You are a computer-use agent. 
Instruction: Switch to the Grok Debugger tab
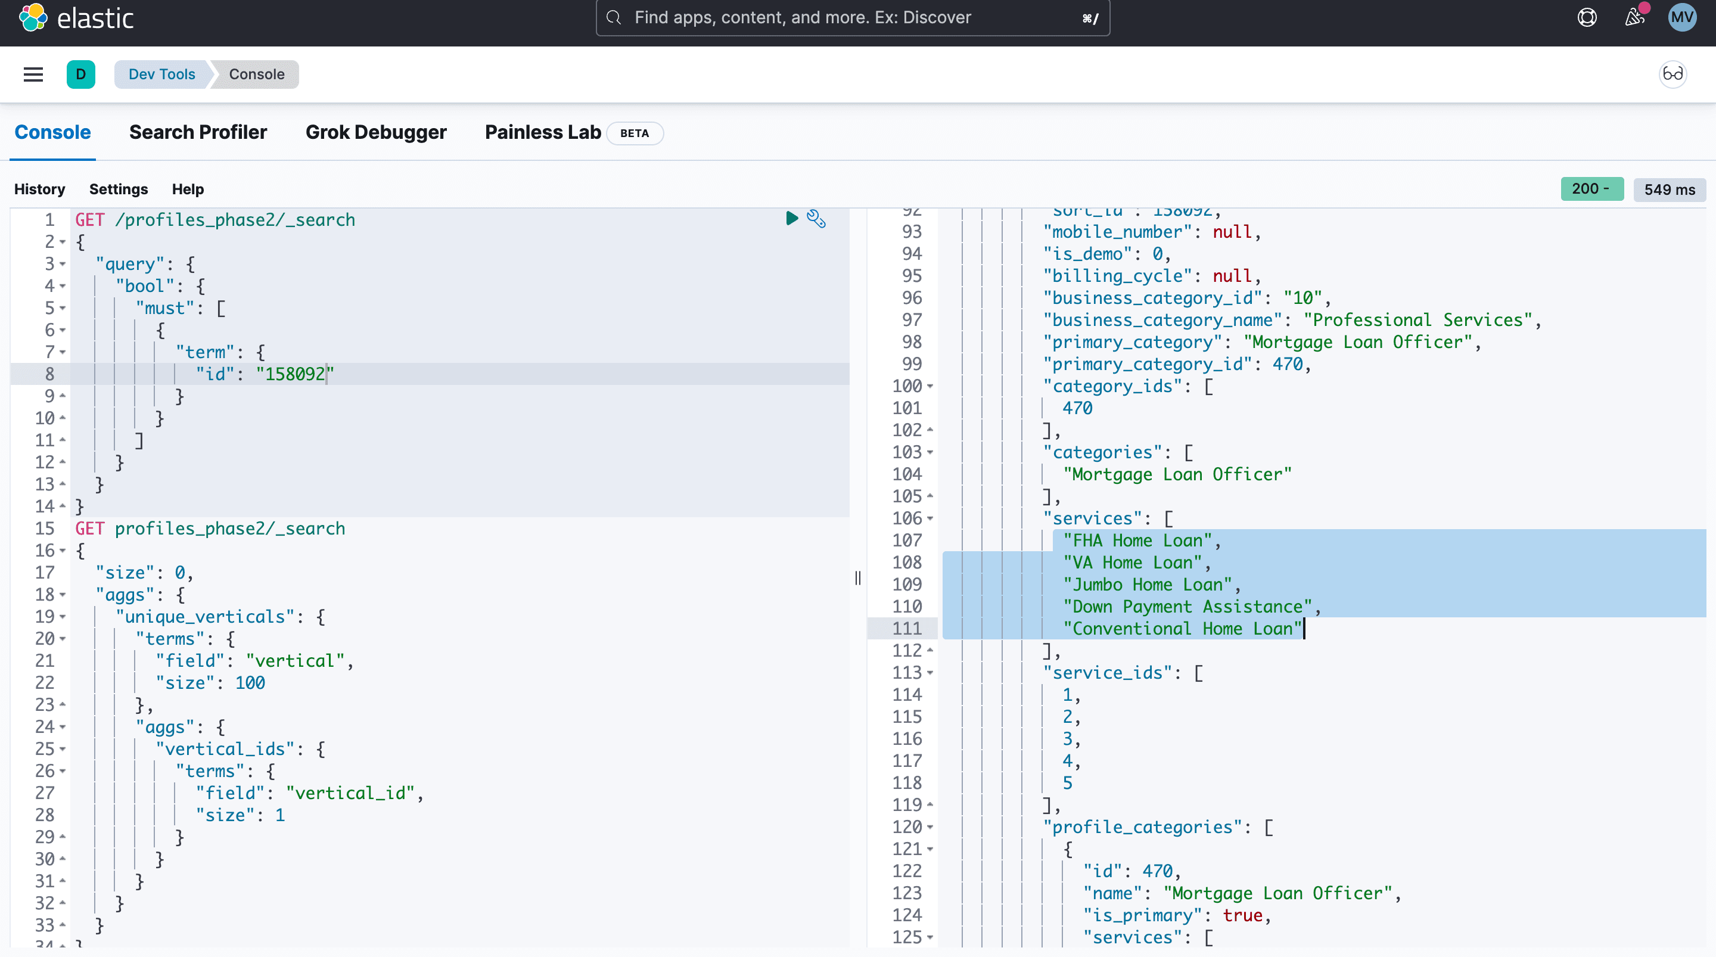point(376,133)
